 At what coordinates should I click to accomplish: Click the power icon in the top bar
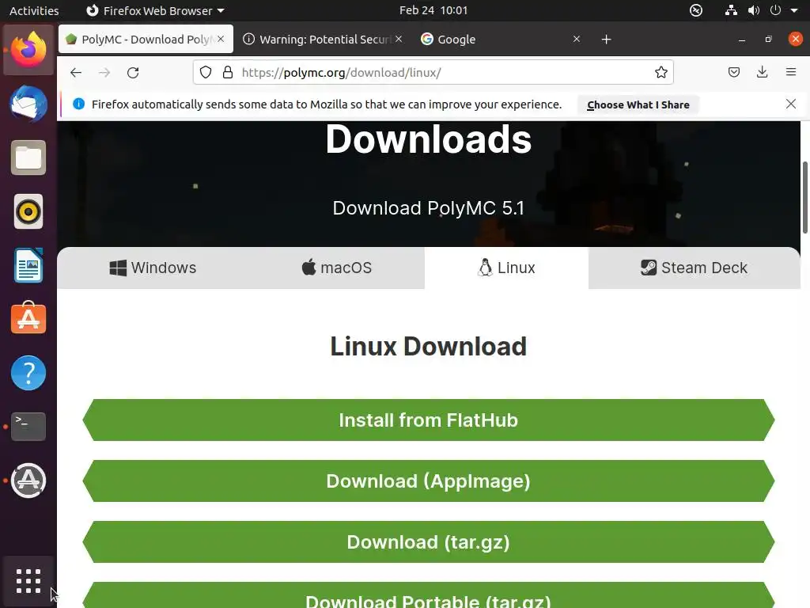(x=775, y=10)
